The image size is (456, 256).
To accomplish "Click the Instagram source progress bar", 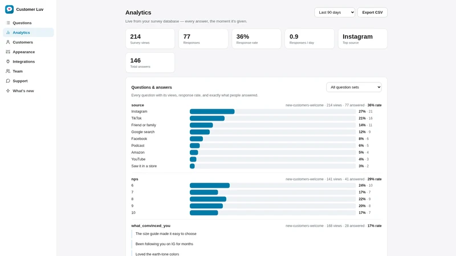I will tap(272, 112).
